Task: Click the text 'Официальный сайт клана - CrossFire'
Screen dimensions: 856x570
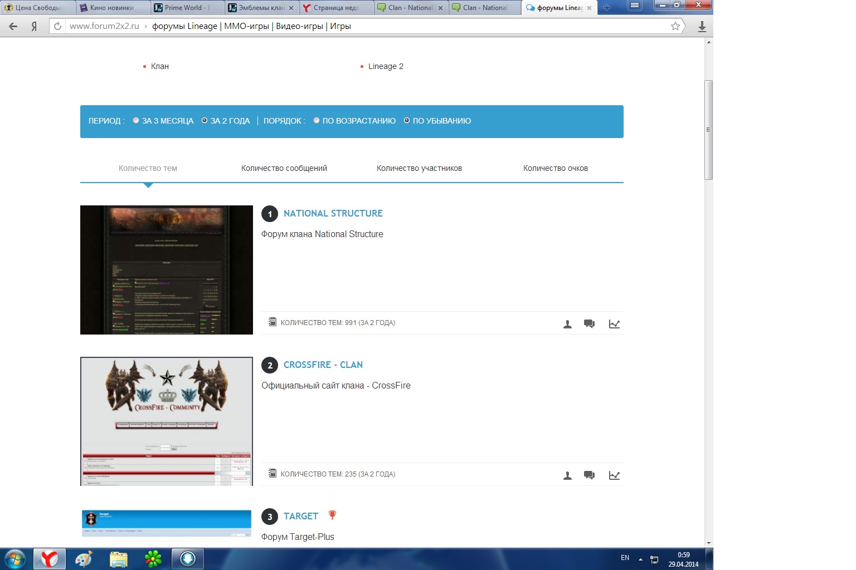Action: 336,386
